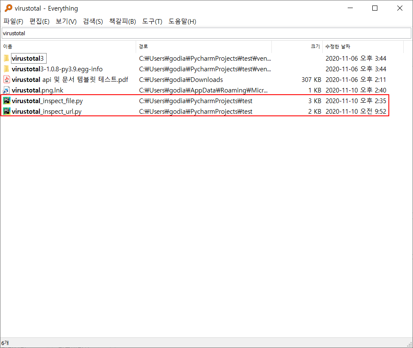Click the Downloads path of the PDF file
Image resolution: width=413 pixels, height=348 pixels.
[181, 80]
